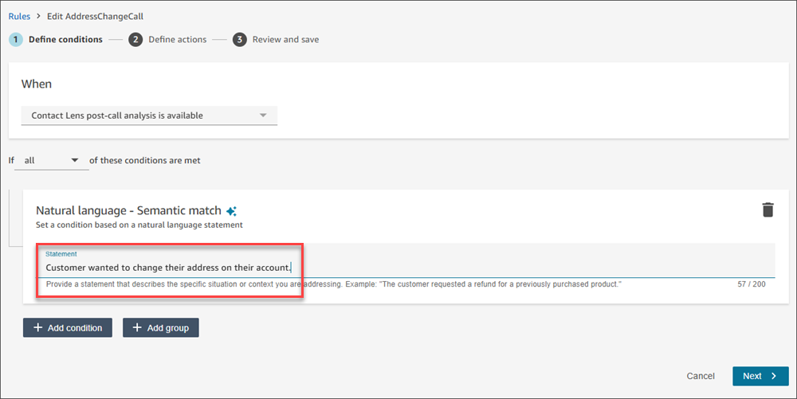Delete the Semantic match condition with trash icon

[x=768, y=210]
